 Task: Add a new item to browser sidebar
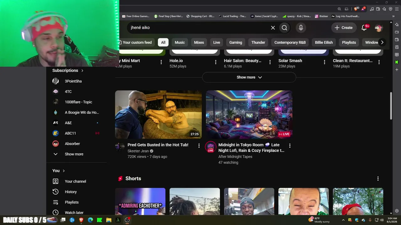pyautogui.click(x=397, y=70)
